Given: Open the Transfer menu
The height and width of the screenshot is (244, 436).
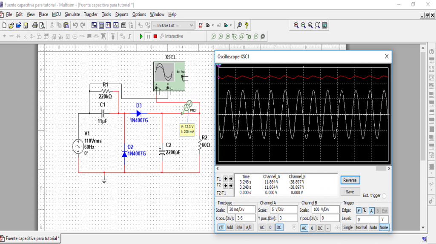Looking at the screenshot, I should [91, 14].
